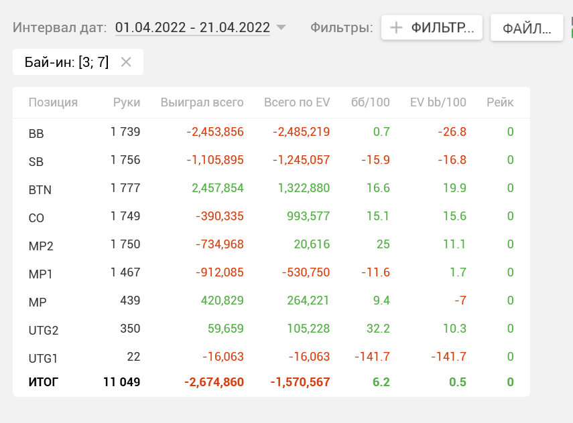Image resolution: width=573 pixels, height=423 pixels.
Task: Open the ФАЙЛ button
Action: tap(527, 27)
